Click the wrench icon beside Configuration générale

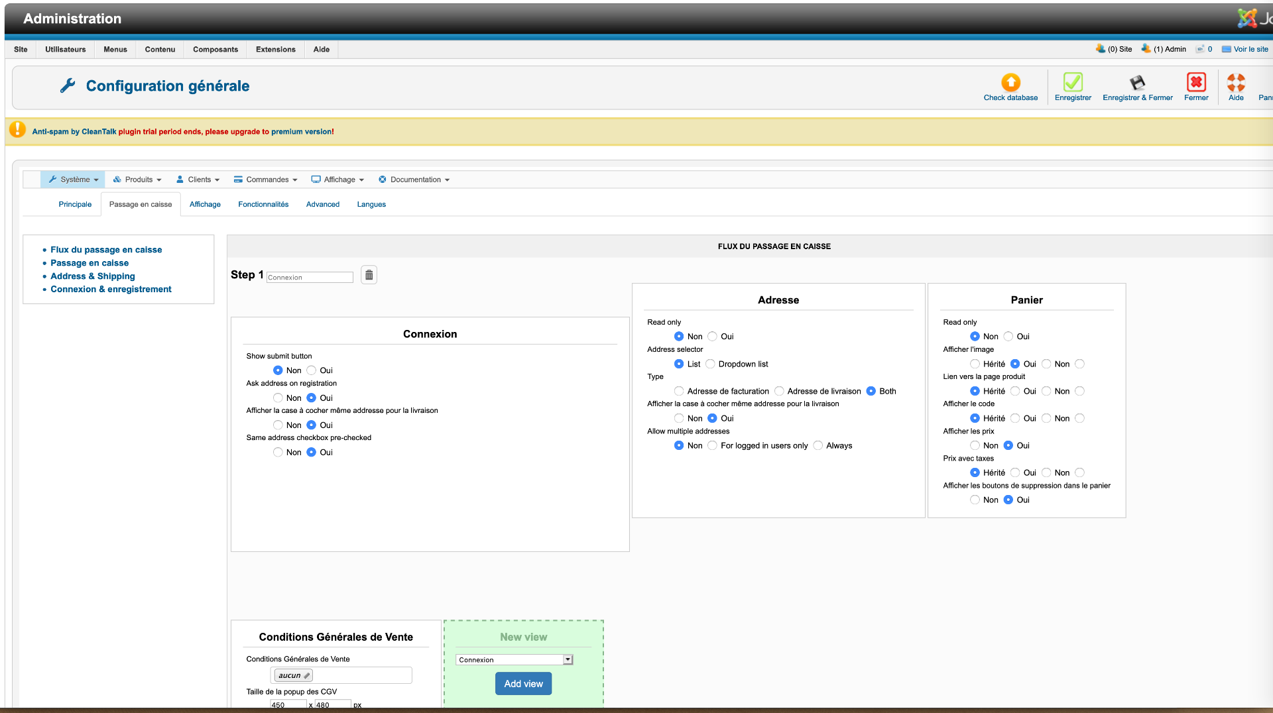pos(68,85)
